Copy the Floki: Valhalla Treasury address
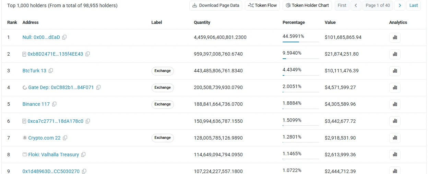 pyautogui.click(x=83, y=155)
